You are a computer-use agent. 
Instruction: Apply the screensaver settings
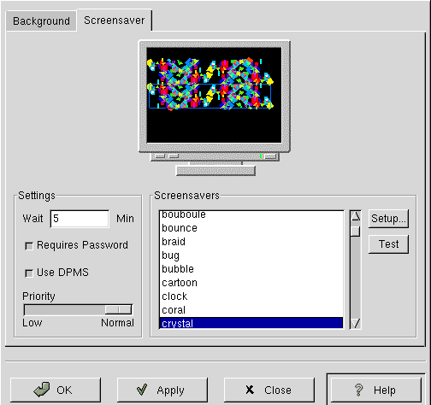[162, 390]
